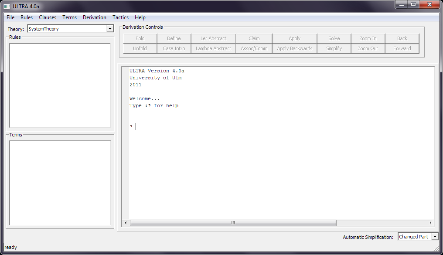Close the ULTRA 4.0a window

pyautogui.click(x=430, y=4)
